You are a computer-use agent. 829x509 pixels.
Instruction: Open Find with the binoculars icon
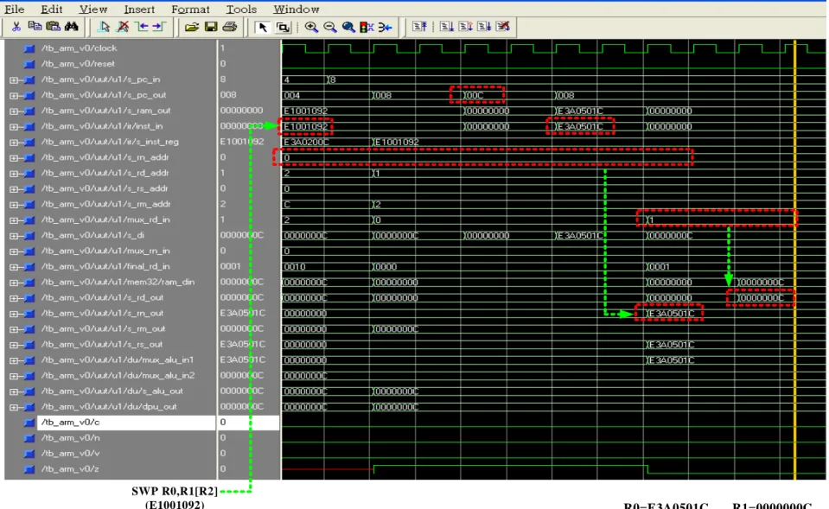(72, 27)
